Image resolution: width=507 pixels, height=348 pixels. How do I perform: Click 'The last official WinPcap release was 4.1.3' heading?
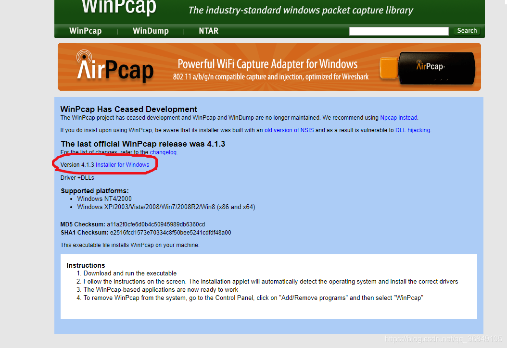(143, 144)
